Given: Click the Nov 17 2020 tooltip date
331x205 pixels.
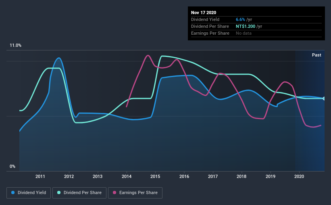Looking at the screenshot, I should pyautogui.click(x=204, y=13).
